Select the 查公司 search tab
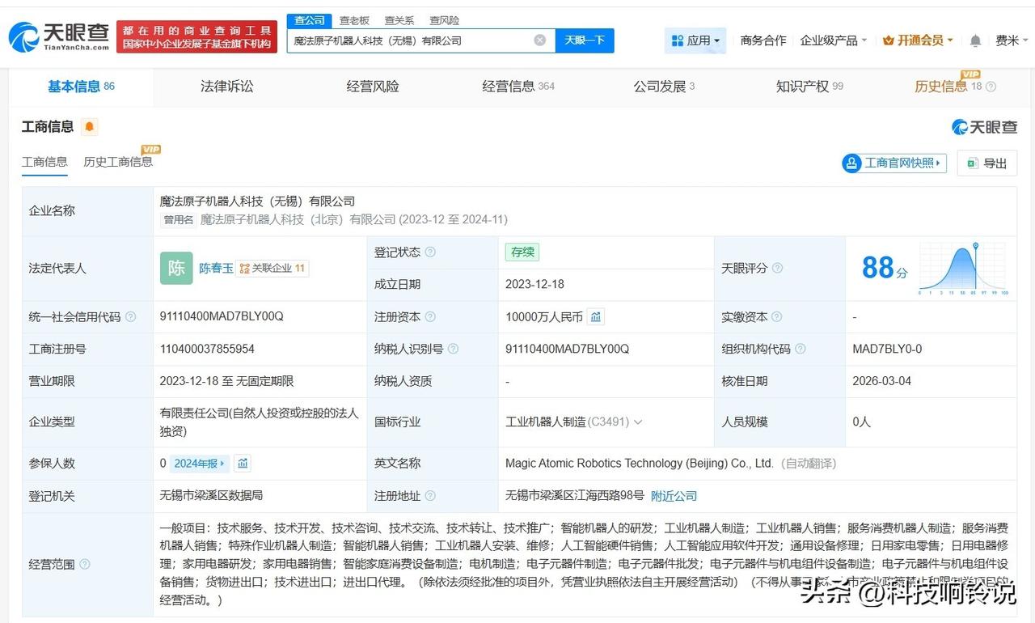This screenshot has height=623, width=1035. [310, 20]
